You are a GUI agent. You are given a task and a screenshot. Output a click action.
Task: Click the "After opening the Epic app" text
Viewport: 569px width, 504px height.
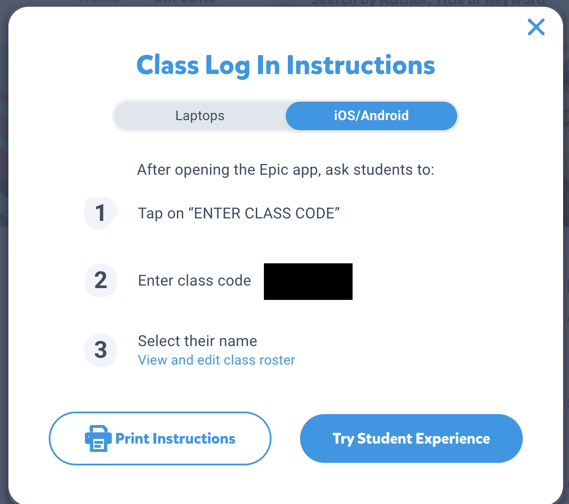pos(286,170)
